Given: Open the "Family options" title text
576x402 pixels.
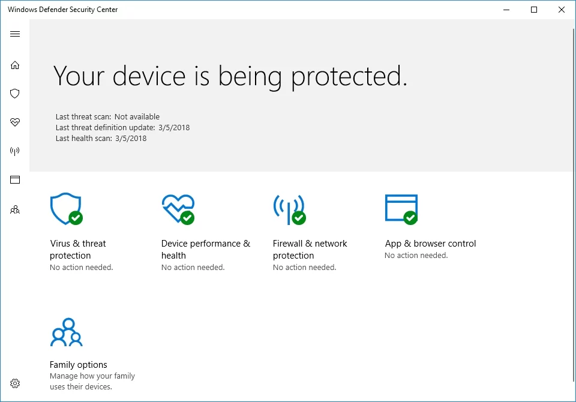Looking at the screenshot, I should [x=79, y=365].
